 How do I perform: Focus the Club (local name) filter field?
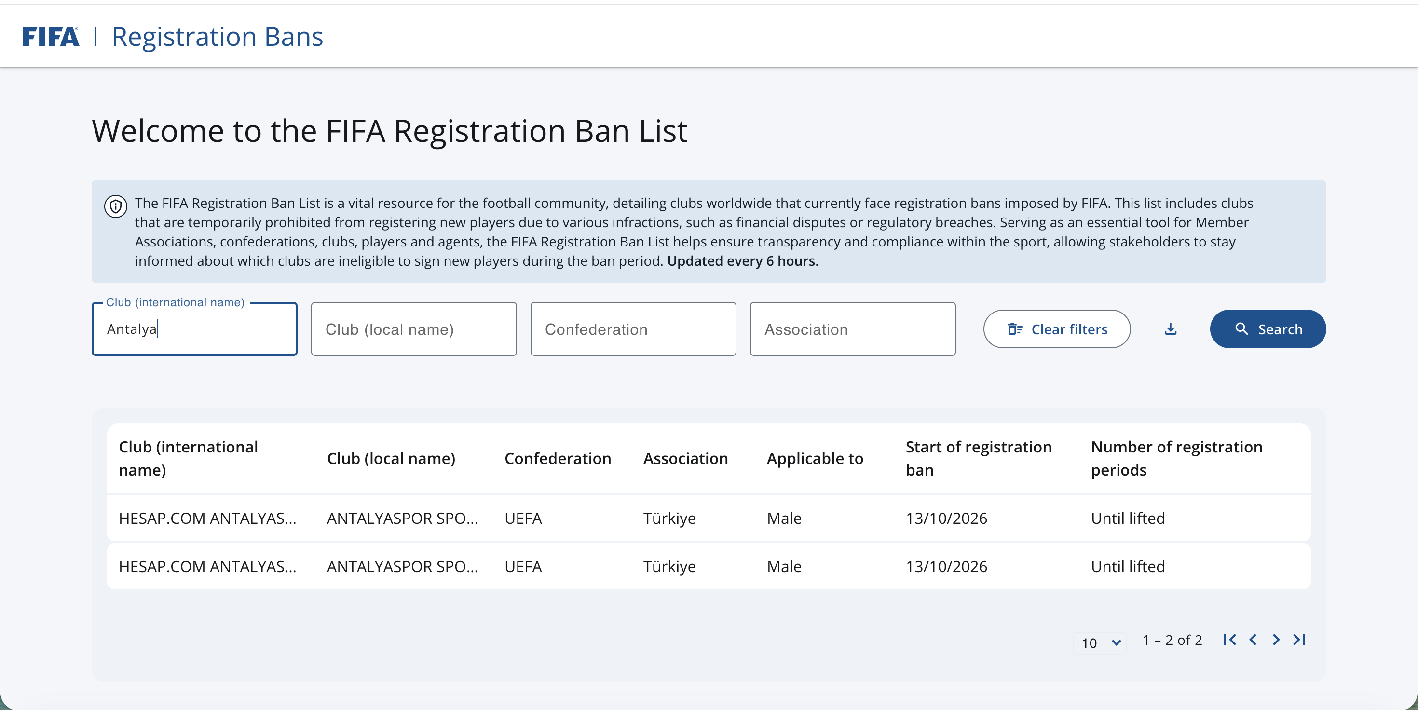click(414, 329)
